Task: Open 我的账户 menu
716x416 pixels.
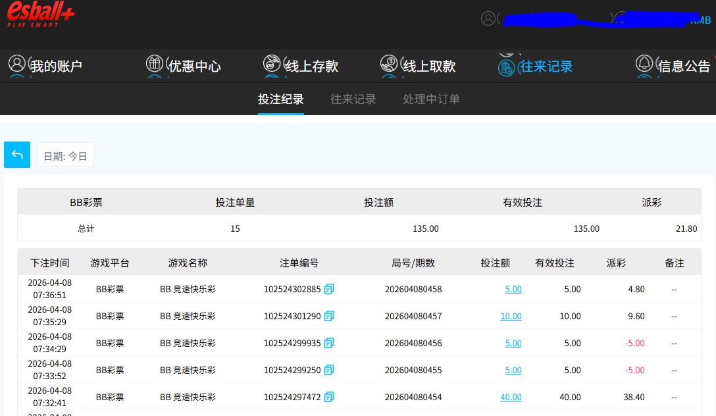Action: coord(45,66)
